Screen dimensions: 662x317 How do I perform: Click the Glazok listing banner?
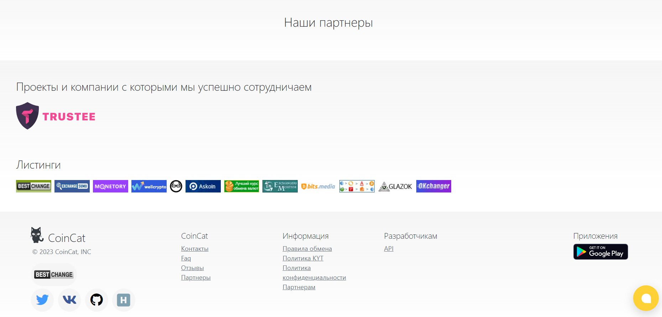coord(395,186)
